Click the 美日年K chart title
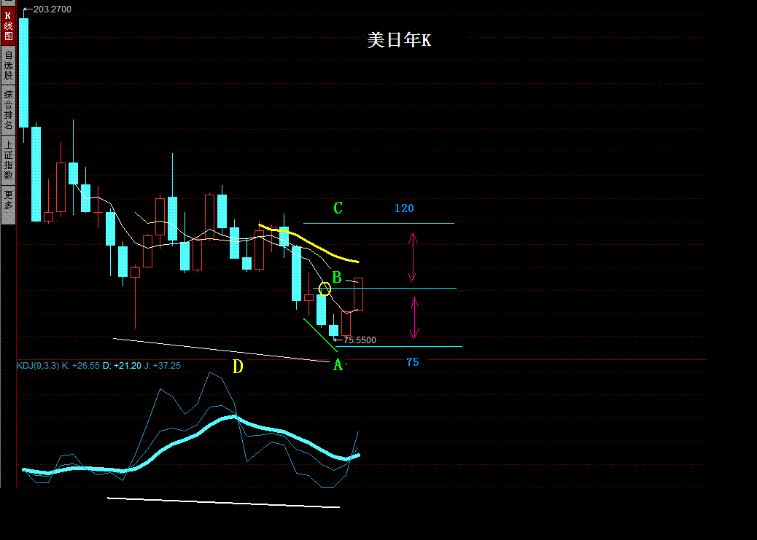 pyautogui.click(x=399, y=40)
